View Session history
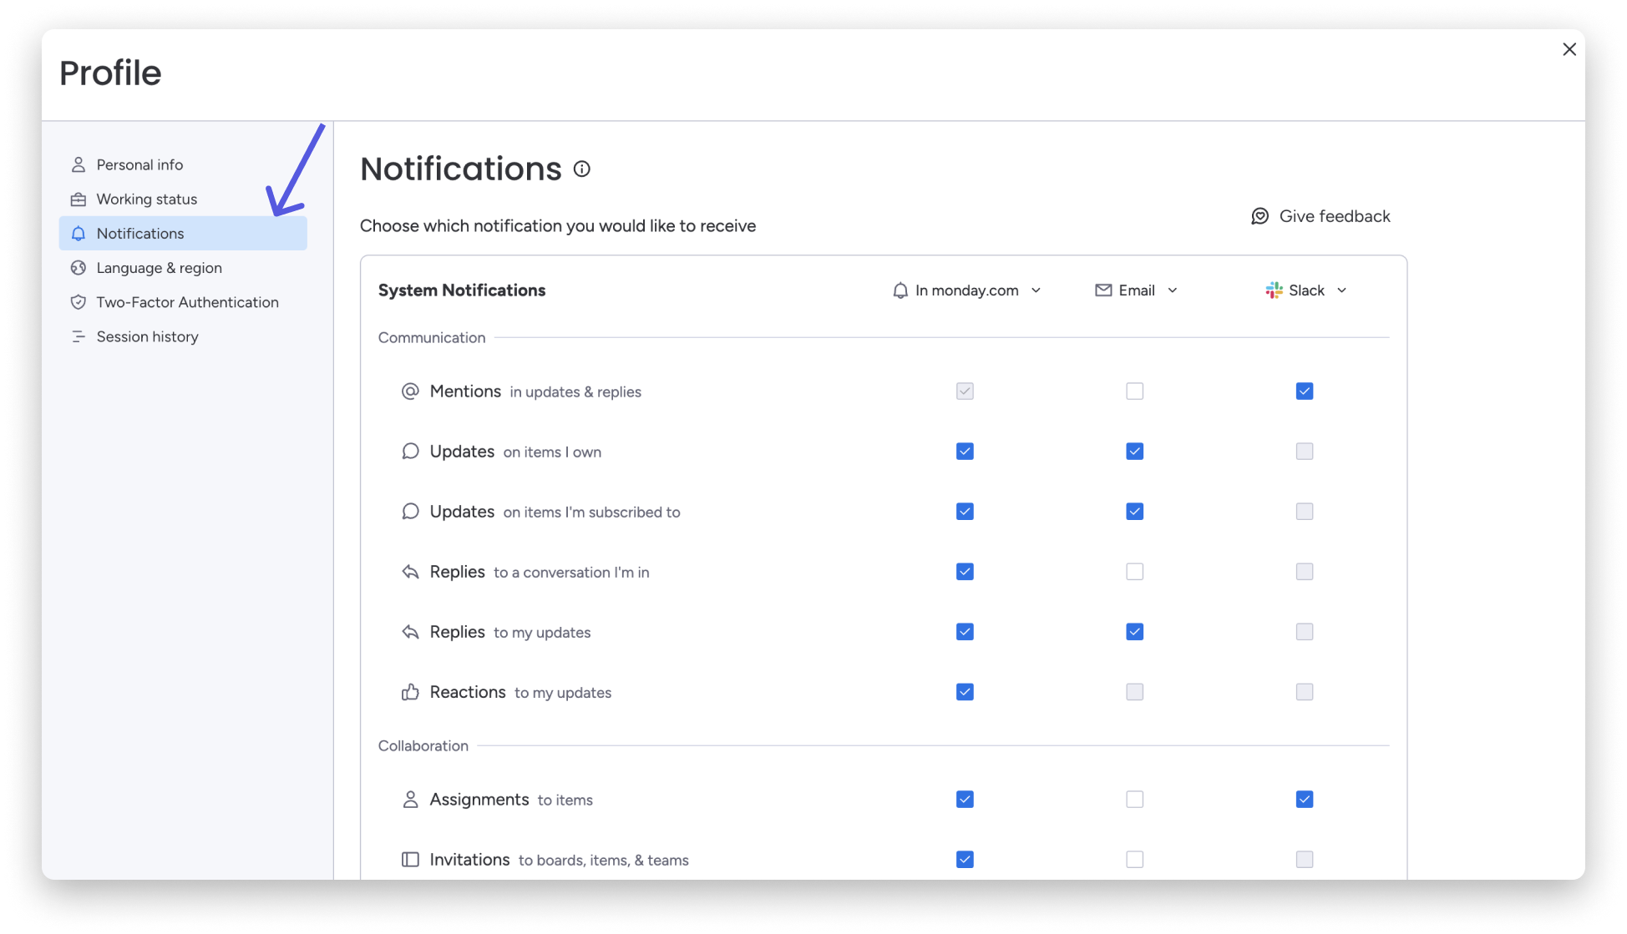1627x934 pixels. [183, 336]
